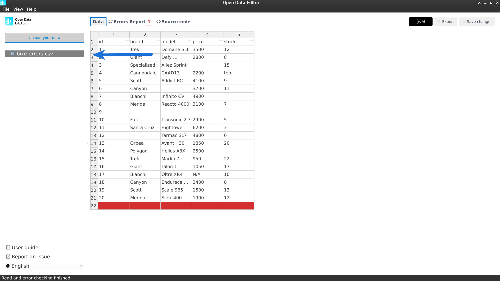Viewport: 500px width, 281px height.
Task: Click the file icon beside bike-errors.csv
Action: click(x=12, y=54)
